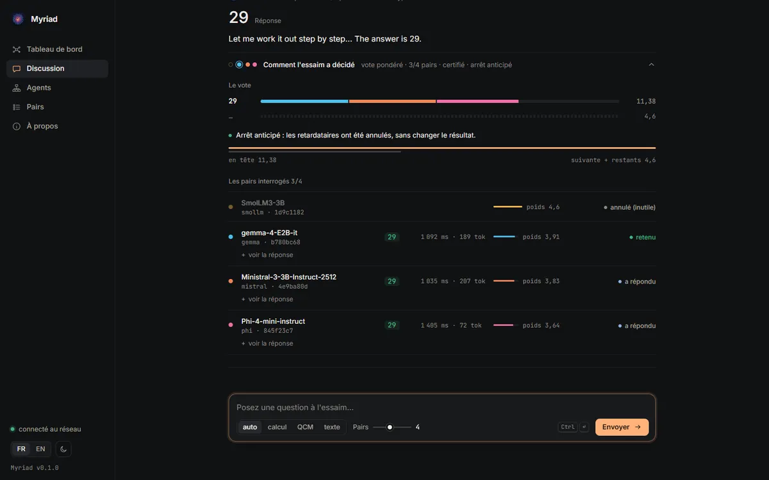Select the texte question mode
769x480 pixels.
click(x=332, y=427)
